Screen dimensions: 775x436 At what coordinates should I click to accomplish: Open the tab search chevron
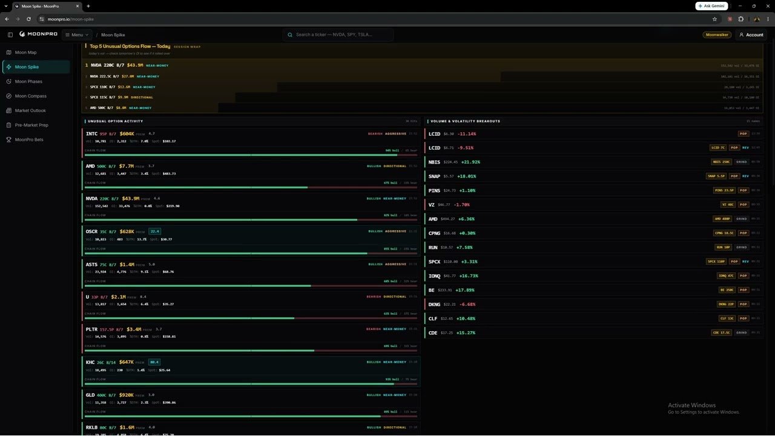pyautogui.click(x=5, y=6)
